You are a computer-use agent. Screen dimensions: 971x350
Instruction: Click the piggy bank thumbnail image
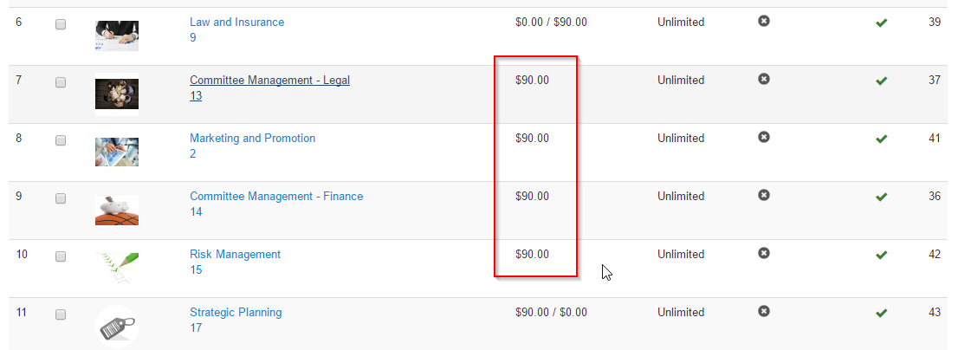[x=117, y=210]
